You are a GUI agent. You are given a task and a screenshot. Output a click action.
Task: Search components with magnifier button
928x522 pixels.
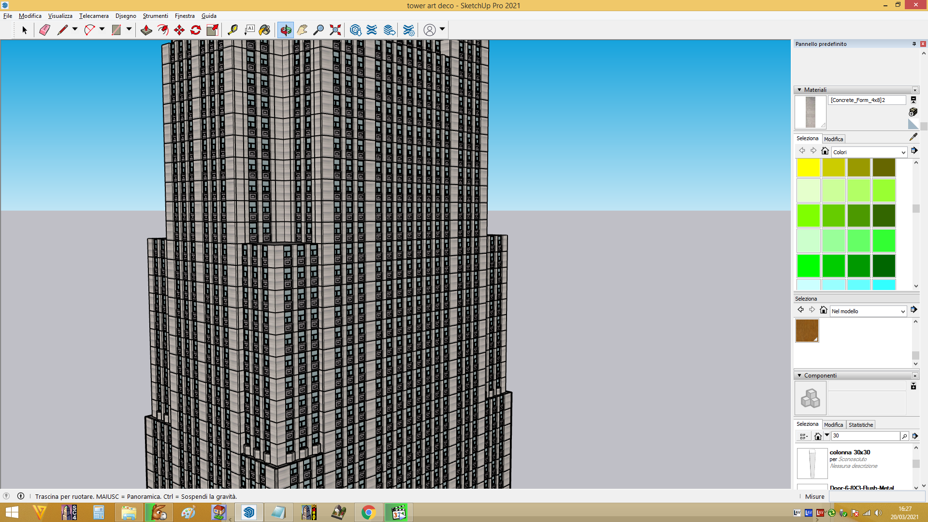pyautogui.click(x=904, y=436)
